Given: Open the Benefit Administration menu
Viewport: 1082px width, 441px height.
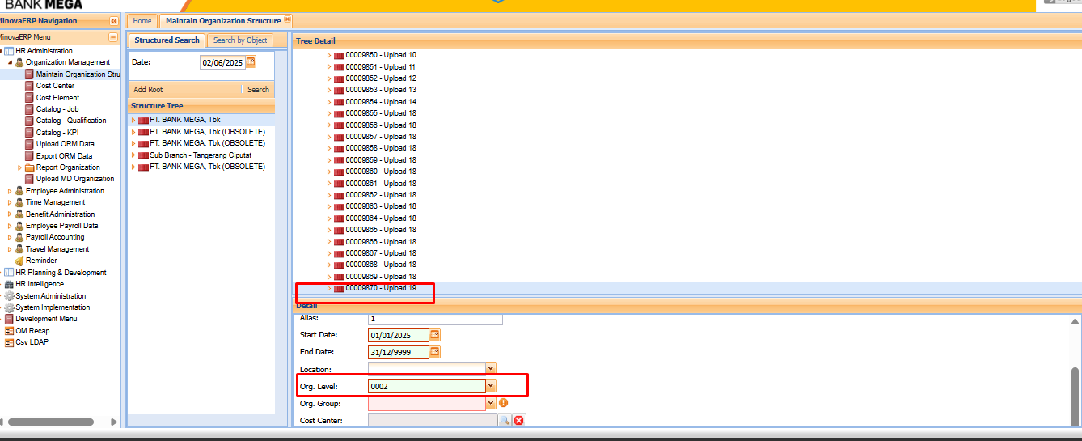Looking at the screenshot, I should (x=60, y=214).
